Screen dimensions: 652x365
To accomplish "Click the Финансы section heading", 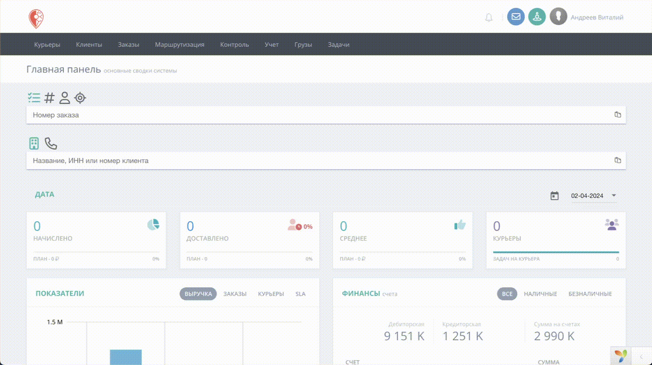I will tap(361, 293).
